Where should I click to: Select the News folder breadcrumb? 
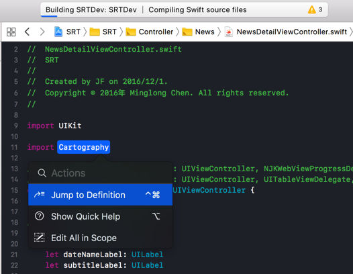(198, 32)
